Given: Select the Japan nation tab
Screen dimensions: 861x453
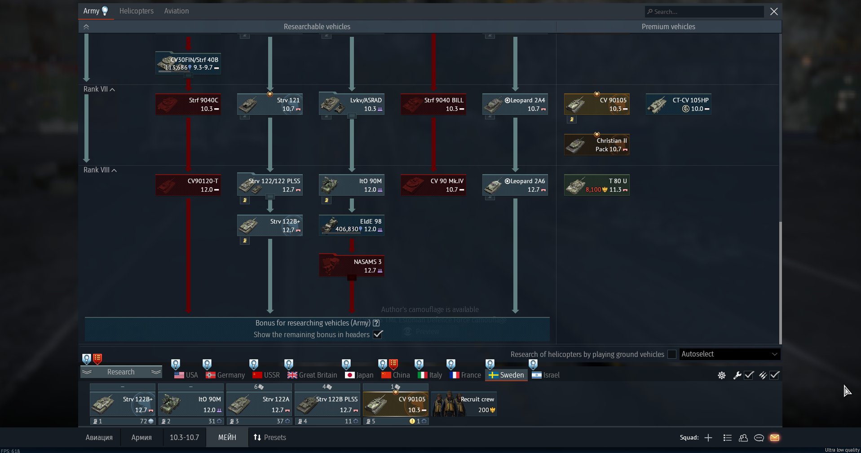Looking at the screenshot, I should 359,375.
